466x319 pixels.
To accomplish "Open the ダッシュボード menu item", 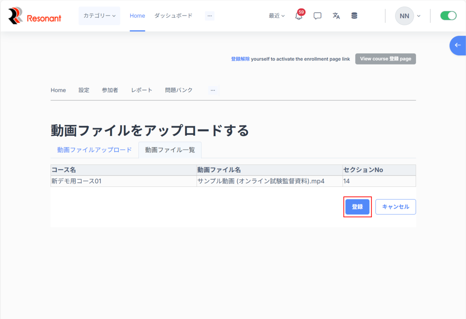I will tap(173, 16).
